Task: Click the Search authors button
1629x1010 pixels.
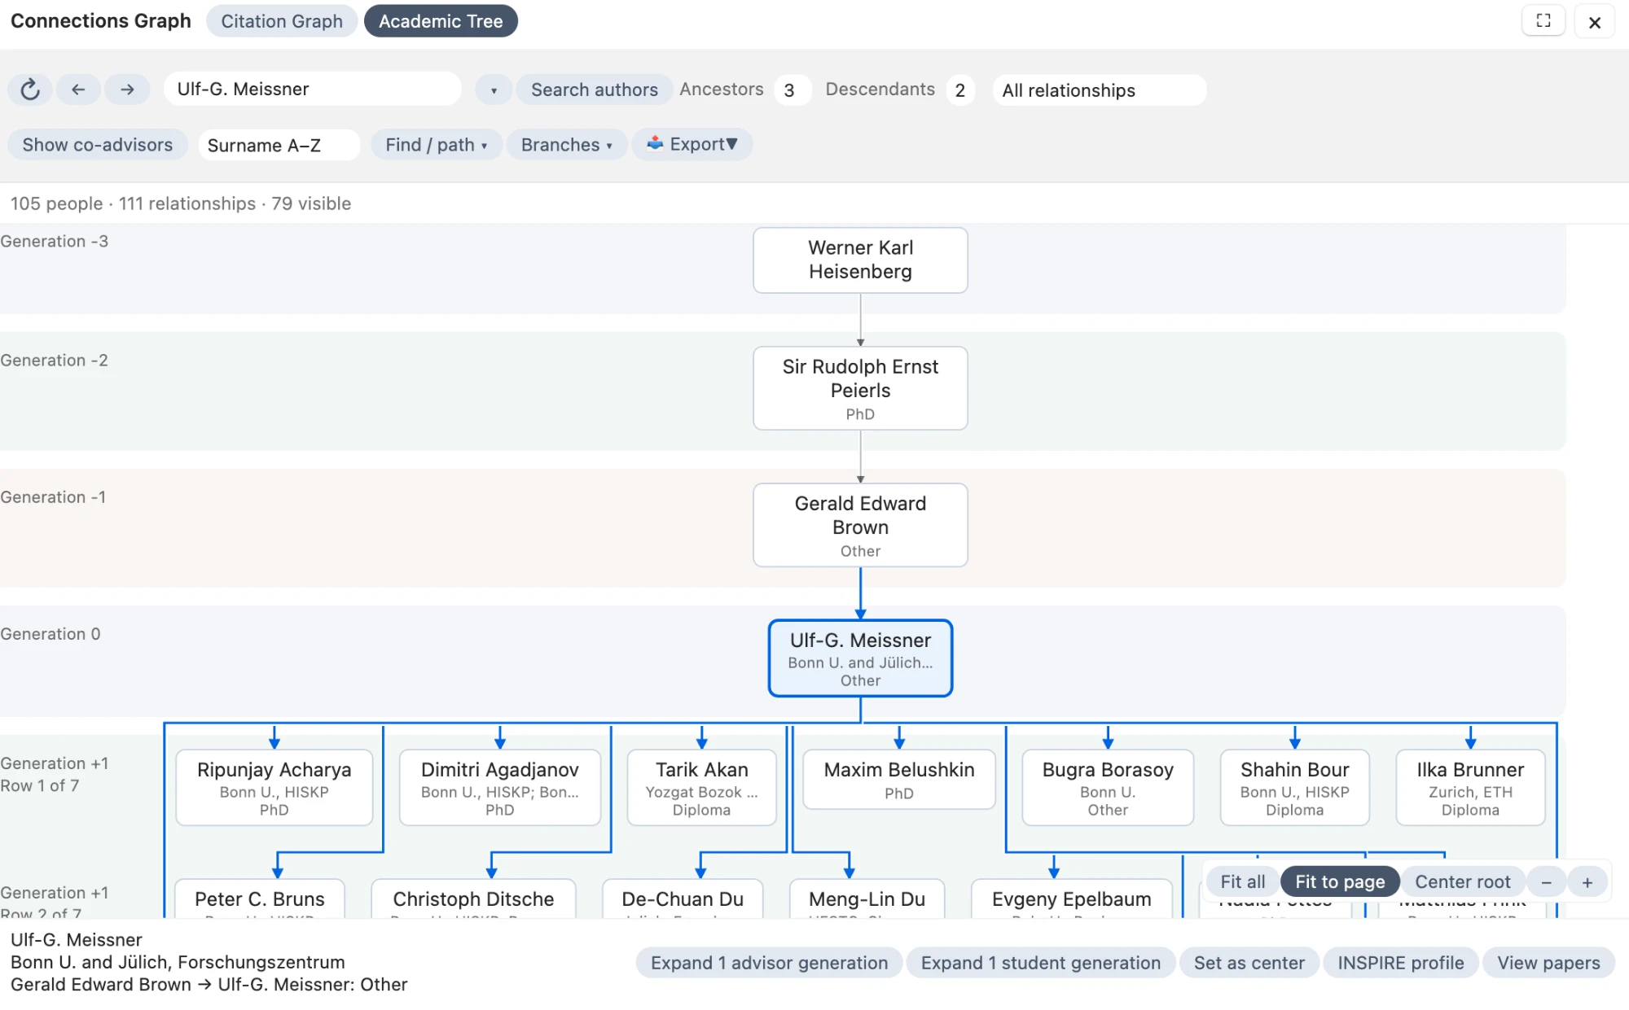Action: point(595,90)
